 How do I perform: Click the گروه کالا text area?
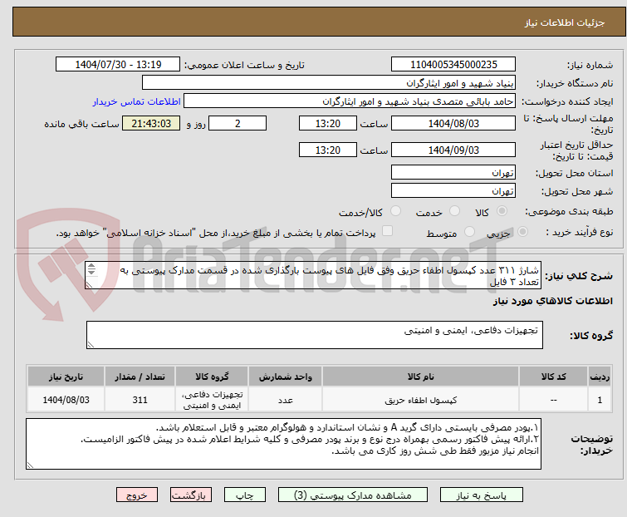click(x=315, y=335)
